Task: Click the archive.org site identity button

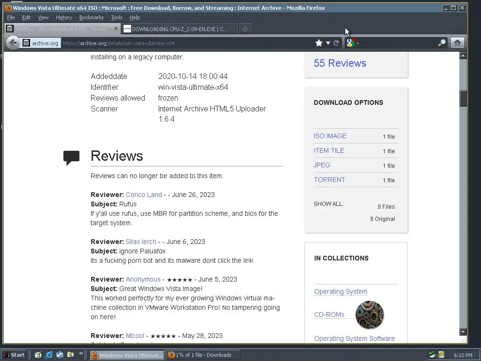Action: [40, 43]
